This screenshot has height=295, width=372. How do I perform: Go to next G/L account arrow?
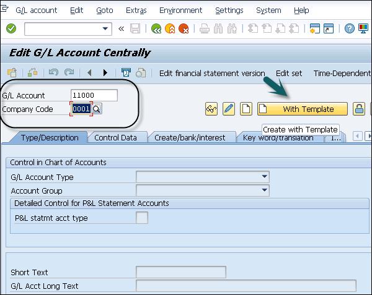tap(105, 72)
